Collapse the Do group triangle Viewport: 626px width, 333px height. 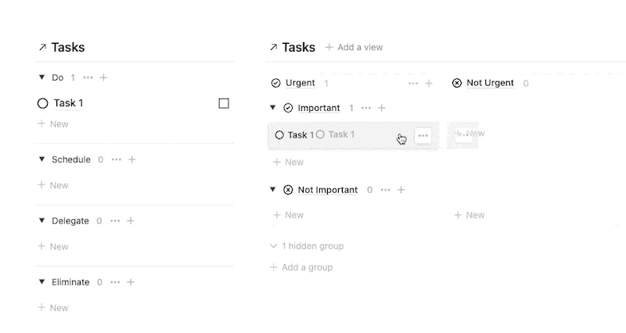tap(42, 77)
